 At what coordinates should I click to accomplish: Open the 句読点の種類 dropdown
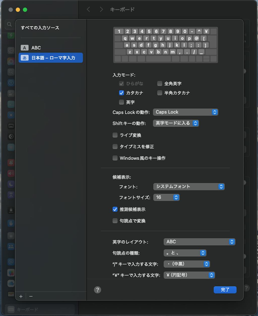pos(185,253)
